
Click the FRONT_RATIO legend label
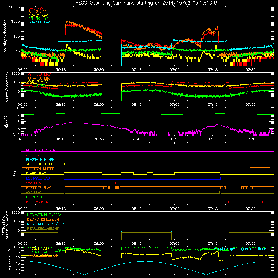pos(40,248)
